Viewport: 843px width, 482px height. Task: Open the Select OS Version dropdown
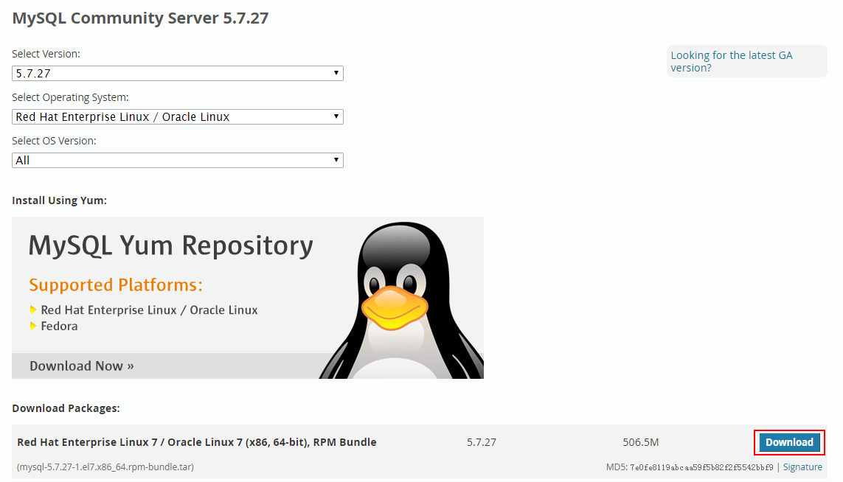pyautogui.click(x=178, y=161)
